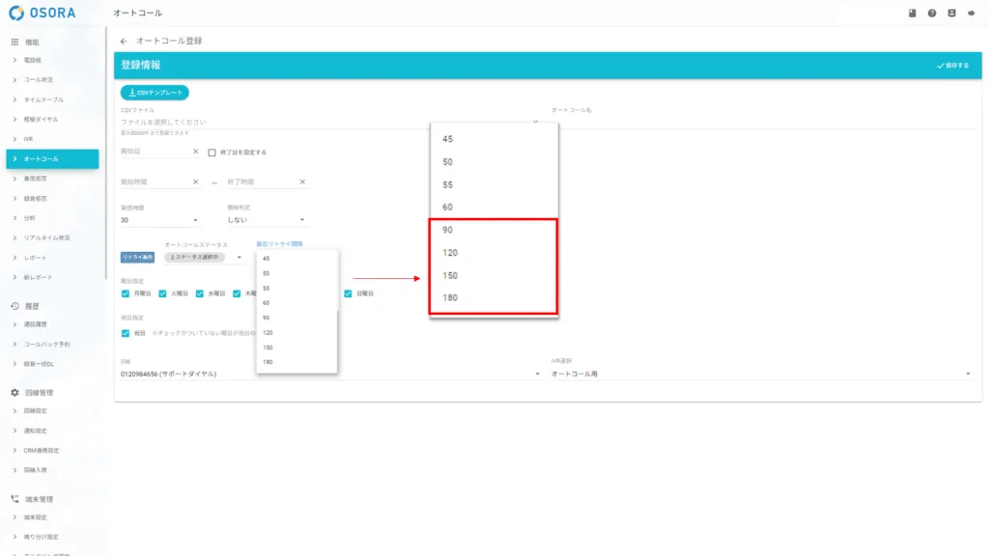Click the logout arrow icon in header
The height and width of the screenshot is (556, 989).
(x=971, y=14)
